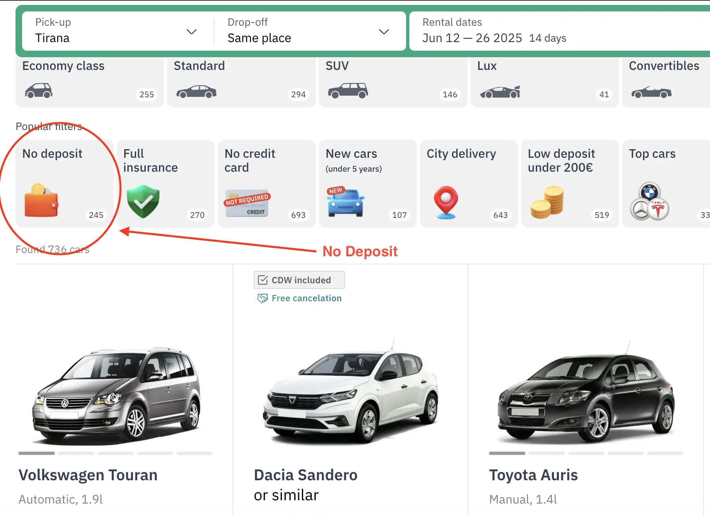Open the Volkswagen Touran title
The width and height of the screenshot is (710, 515).
click(x=88, y=475)
